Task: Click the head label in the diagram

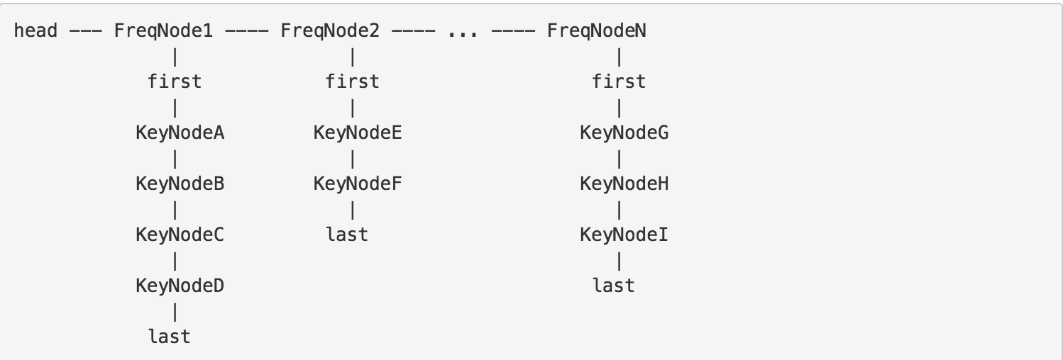Action: point(35,31)
